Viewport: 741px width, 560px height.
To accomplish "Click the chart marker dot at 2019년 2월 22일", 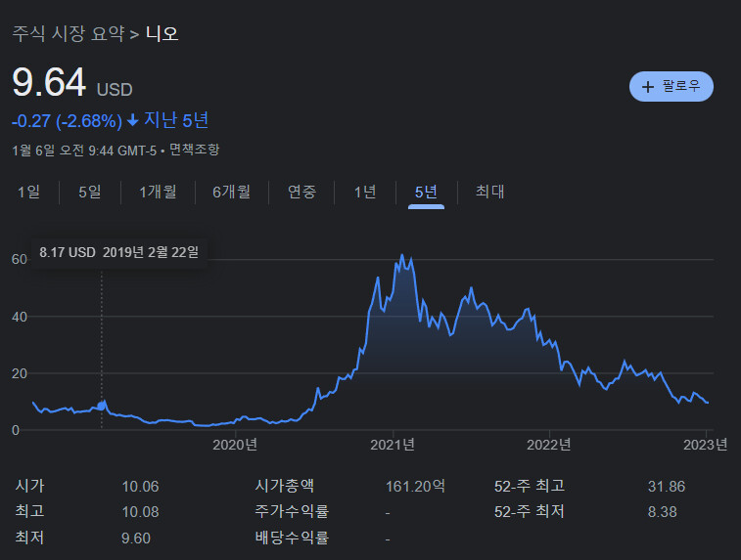I will [x=102, y=406].
